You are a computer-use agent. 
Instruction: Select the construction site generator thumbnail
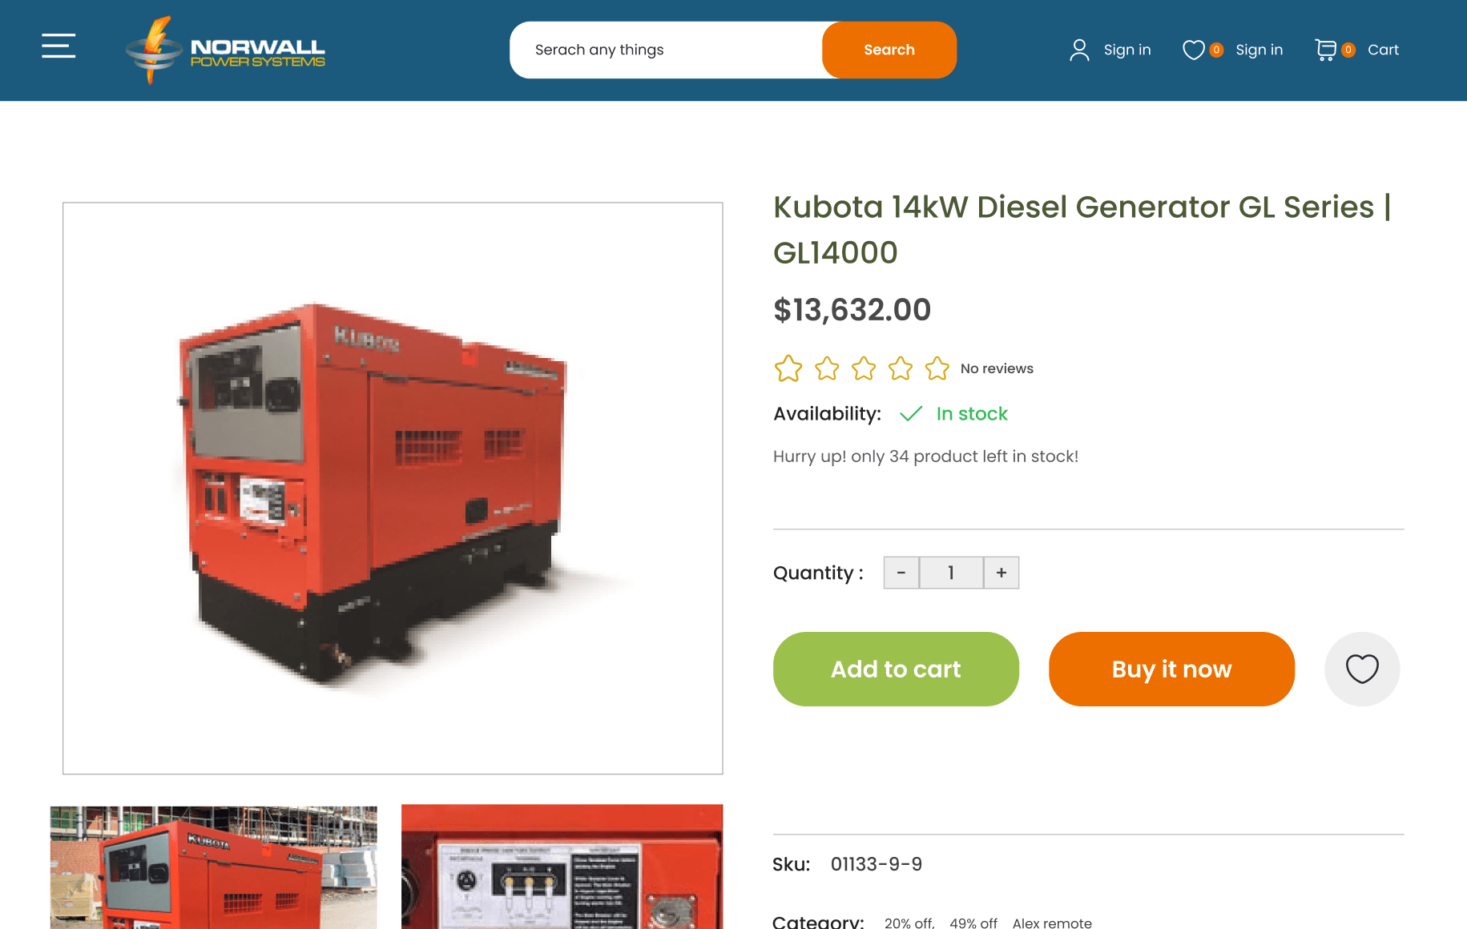click(213, 867)
